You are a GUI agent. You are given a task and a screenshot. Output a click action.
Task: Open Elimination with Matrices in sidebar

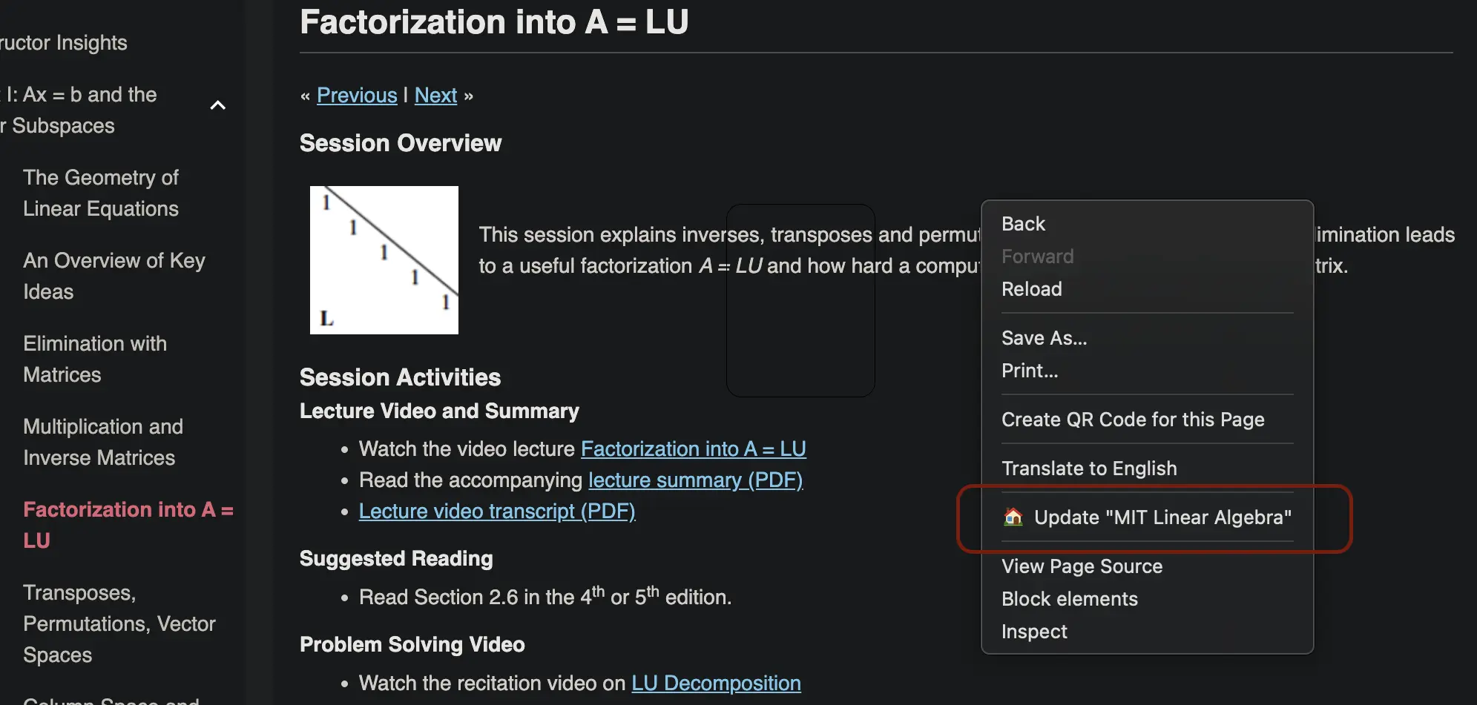tap(95, 360)
